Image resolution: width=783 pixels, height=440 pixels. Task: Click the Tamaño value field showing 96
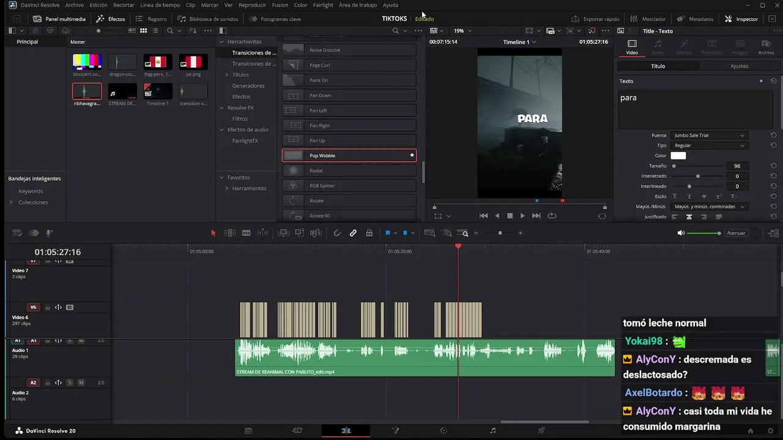(737, 166)
